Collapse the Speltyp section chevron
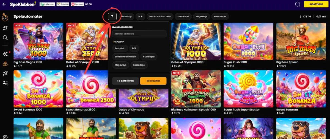The height and width of the screenshot is (139, 330). tap(114, 42)
